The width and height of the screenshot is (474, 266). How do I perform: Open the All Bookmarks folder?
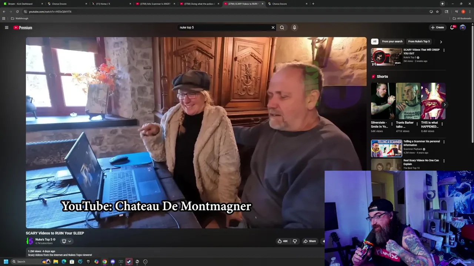[x=462, y=18]
